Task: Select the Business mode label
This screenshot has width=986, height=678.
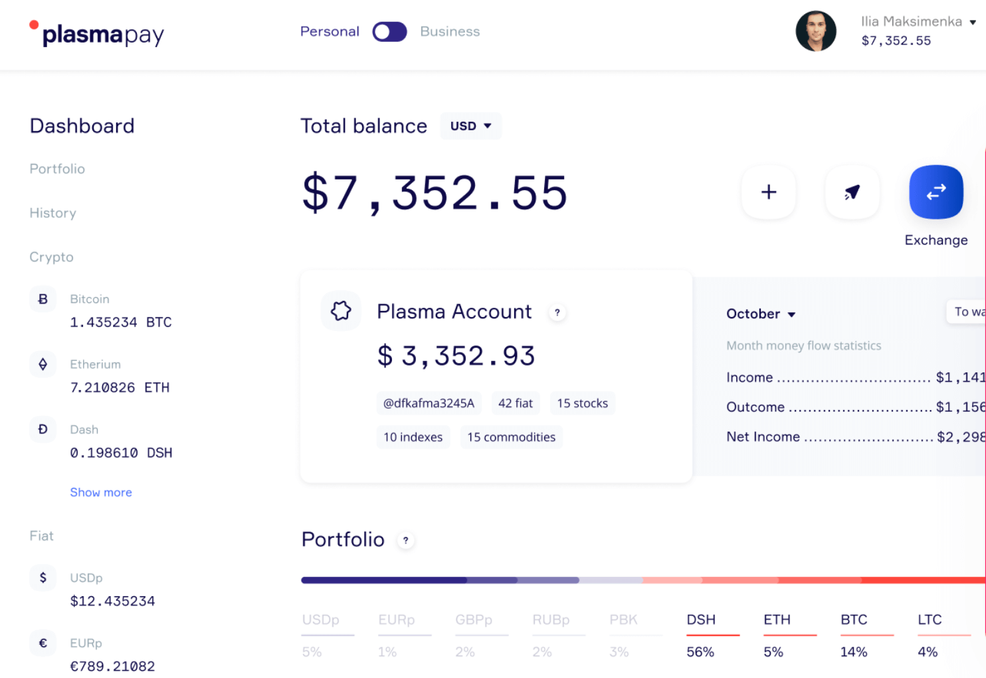Action: pos(450,31)
